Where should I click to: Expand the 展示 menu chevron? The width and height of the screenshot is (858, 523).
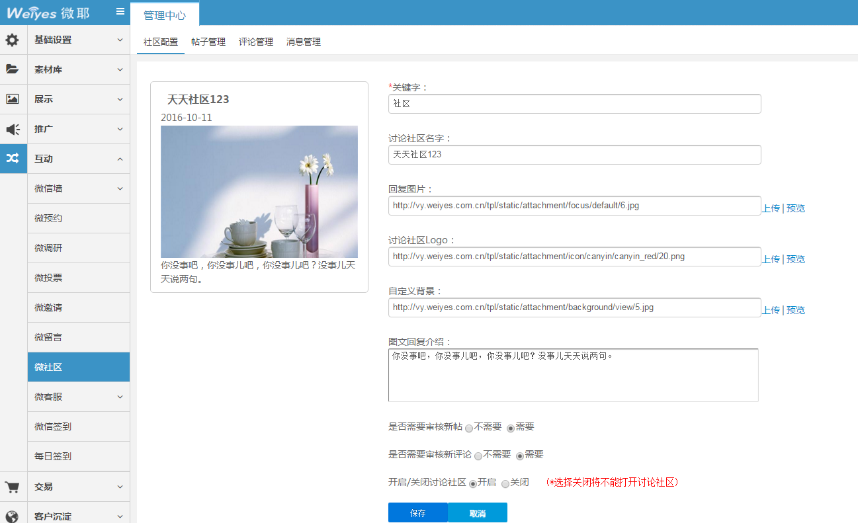tap(120, 99)
